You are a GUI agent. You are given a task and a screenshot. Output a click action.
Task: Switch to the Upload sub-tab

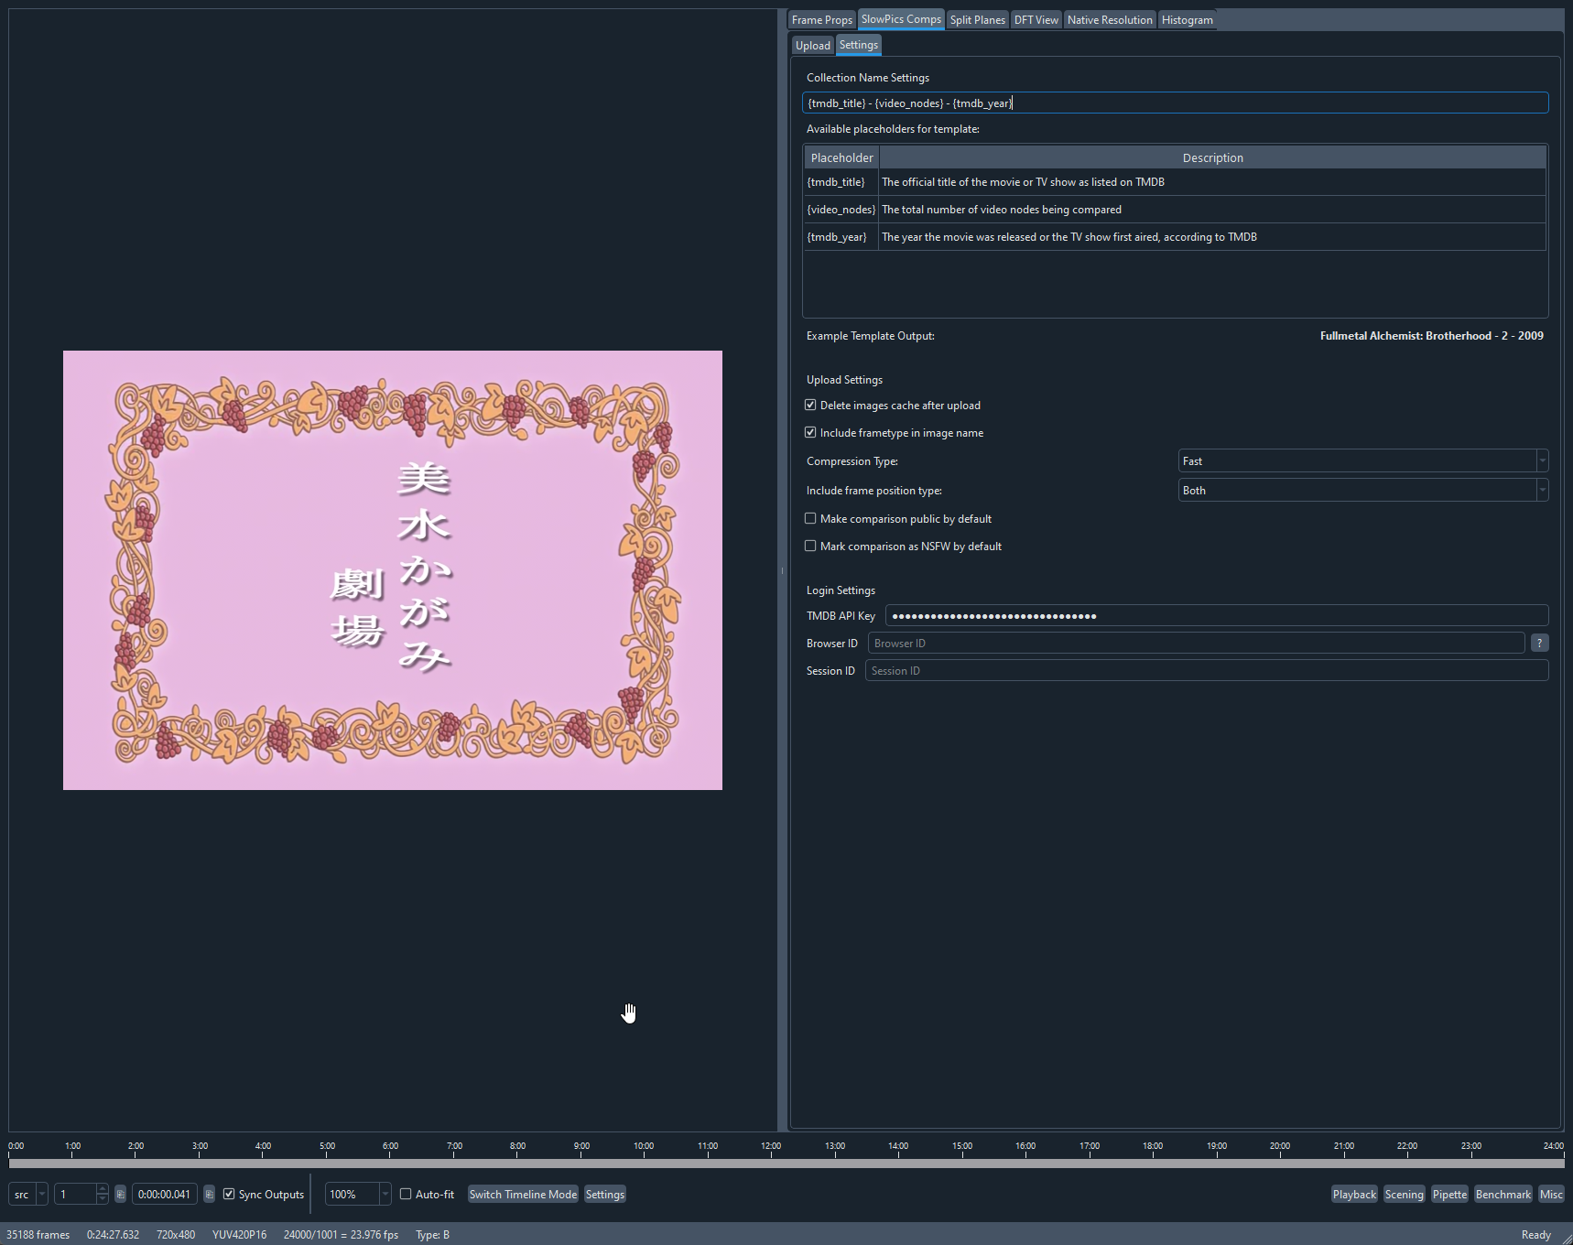point(812,45)
